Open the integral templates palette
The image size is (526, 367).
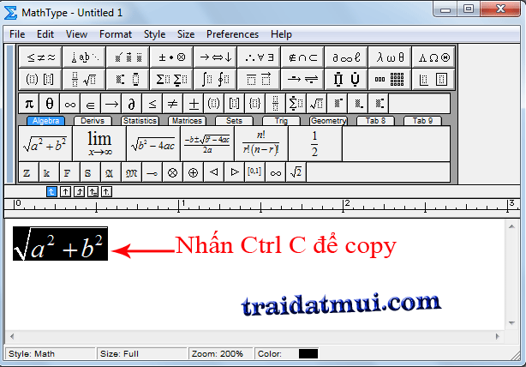215,79
